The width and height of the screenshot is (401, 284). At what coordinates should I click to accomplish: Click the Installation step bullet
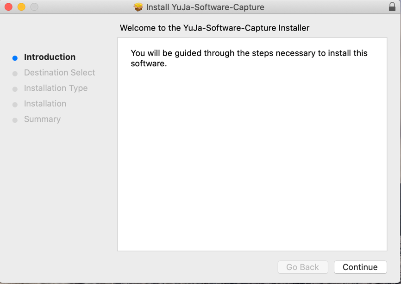coord(15,105)
